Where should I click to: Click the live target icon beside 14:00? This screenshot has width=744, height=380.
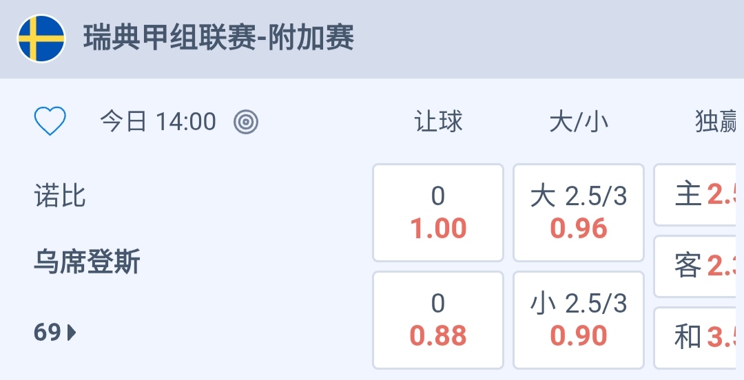tap(246, 123)
